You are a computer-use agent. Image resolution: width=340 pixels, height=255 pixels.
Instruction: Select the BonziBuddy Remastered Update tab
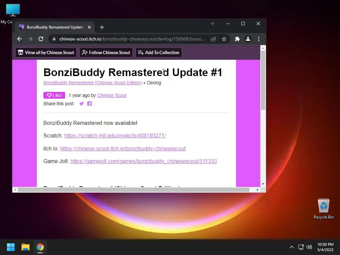(55, 27)
